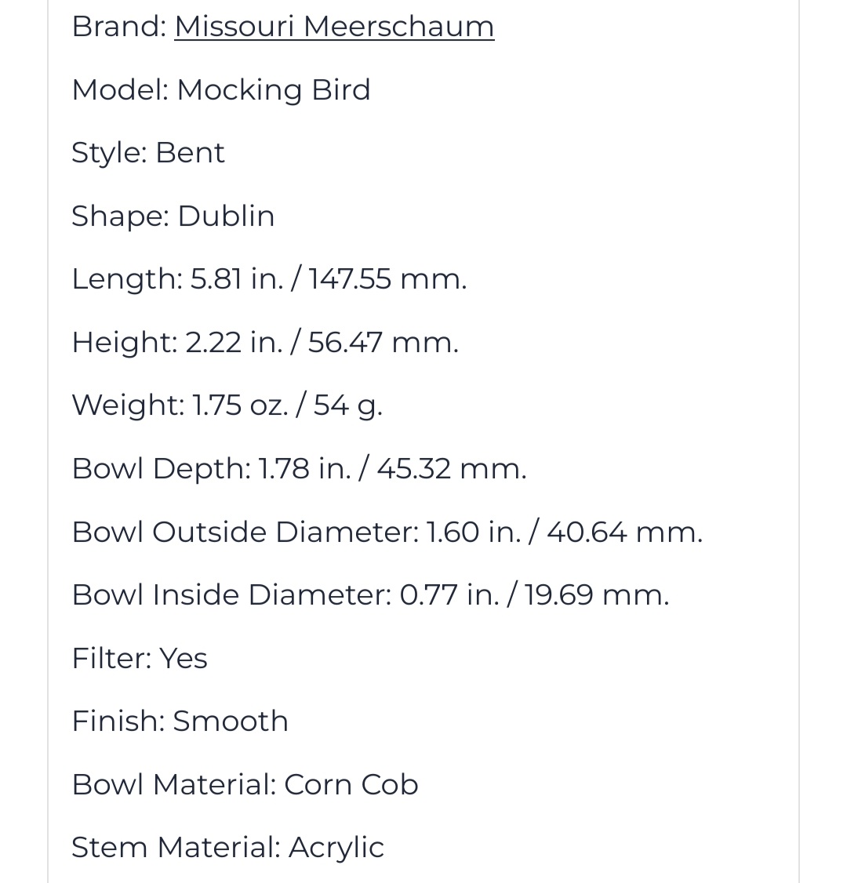
Task: Click the "Smooth" finish value
Action: coord(231,721)
